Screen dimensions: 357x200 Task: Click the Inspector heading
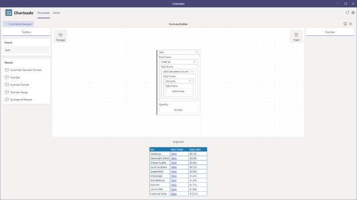[178, 142]
